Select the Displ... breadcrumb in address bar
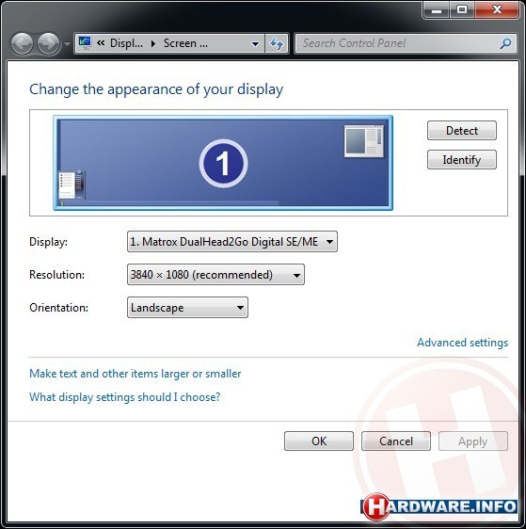This screenshot has height=529, width=526. 126,43
